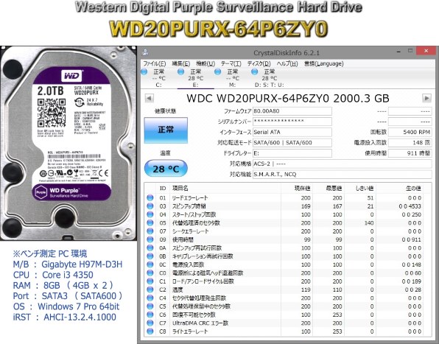The image size is (439, 344).
Task: Click the power-on count field 148 回
Action: point(410,143)
